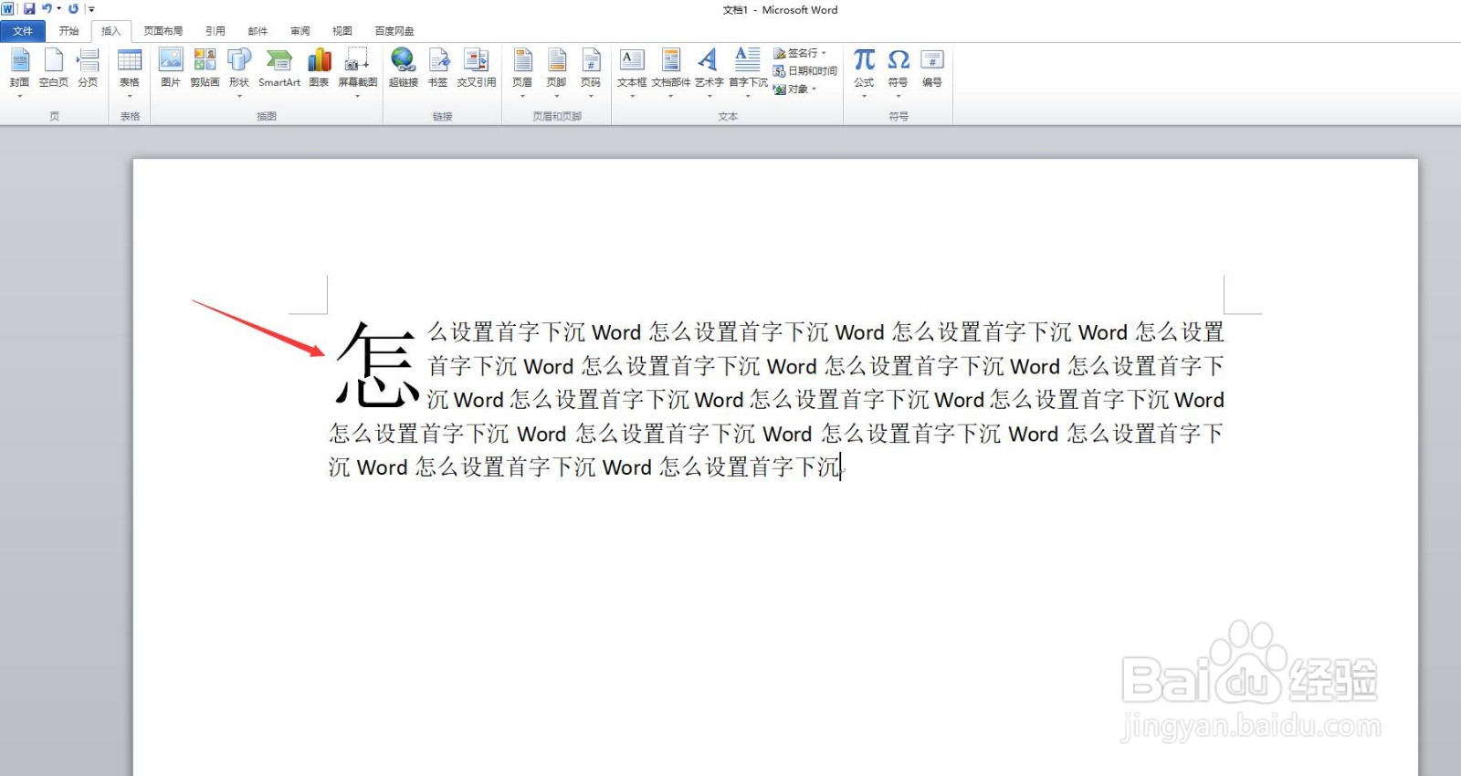Open the References (引用) tab
The height and width of the screenshot is (776, 1461).
pos(215,31)
